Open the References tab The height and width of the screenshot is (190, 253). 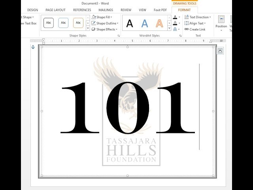pos(82,10)
